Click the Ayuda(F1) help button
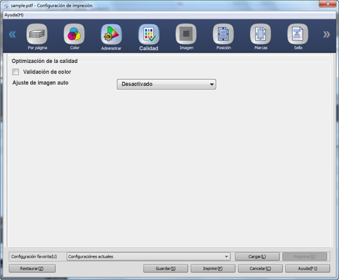The image size is (339, 280). [x=308, y=268]
